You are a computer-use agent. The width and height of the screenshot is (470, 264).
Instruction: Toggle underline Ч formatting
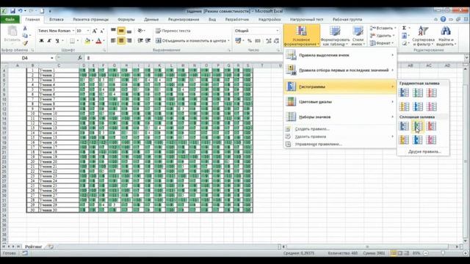coord(57,41)
